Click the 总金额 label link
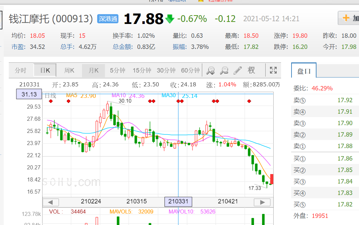 (123, 47)
